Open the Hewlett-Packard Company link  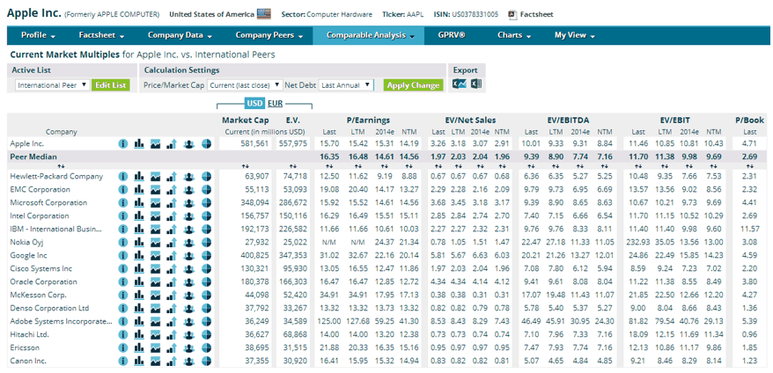pos(56,177)
